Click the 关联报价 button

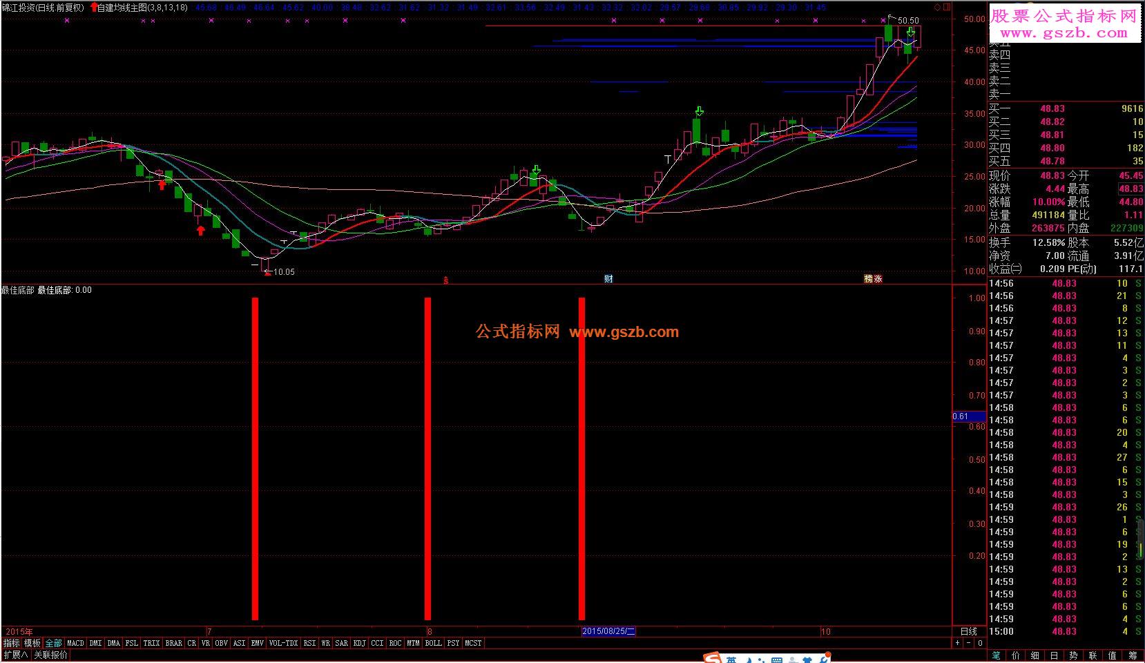coord(51,655)
